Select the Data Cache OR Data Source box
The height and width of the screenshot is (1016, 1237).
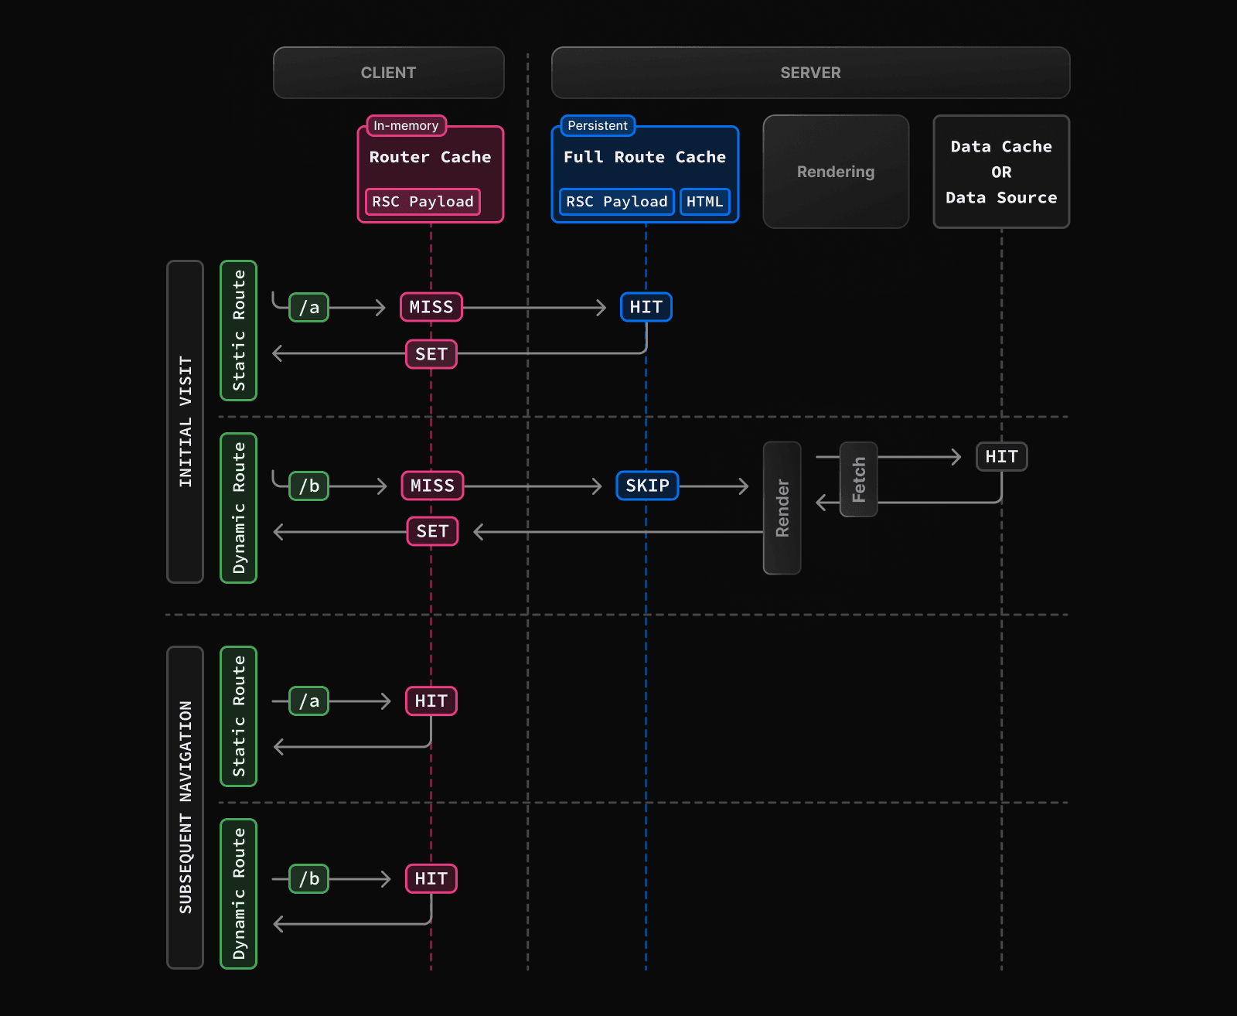tap(1000, 172)
